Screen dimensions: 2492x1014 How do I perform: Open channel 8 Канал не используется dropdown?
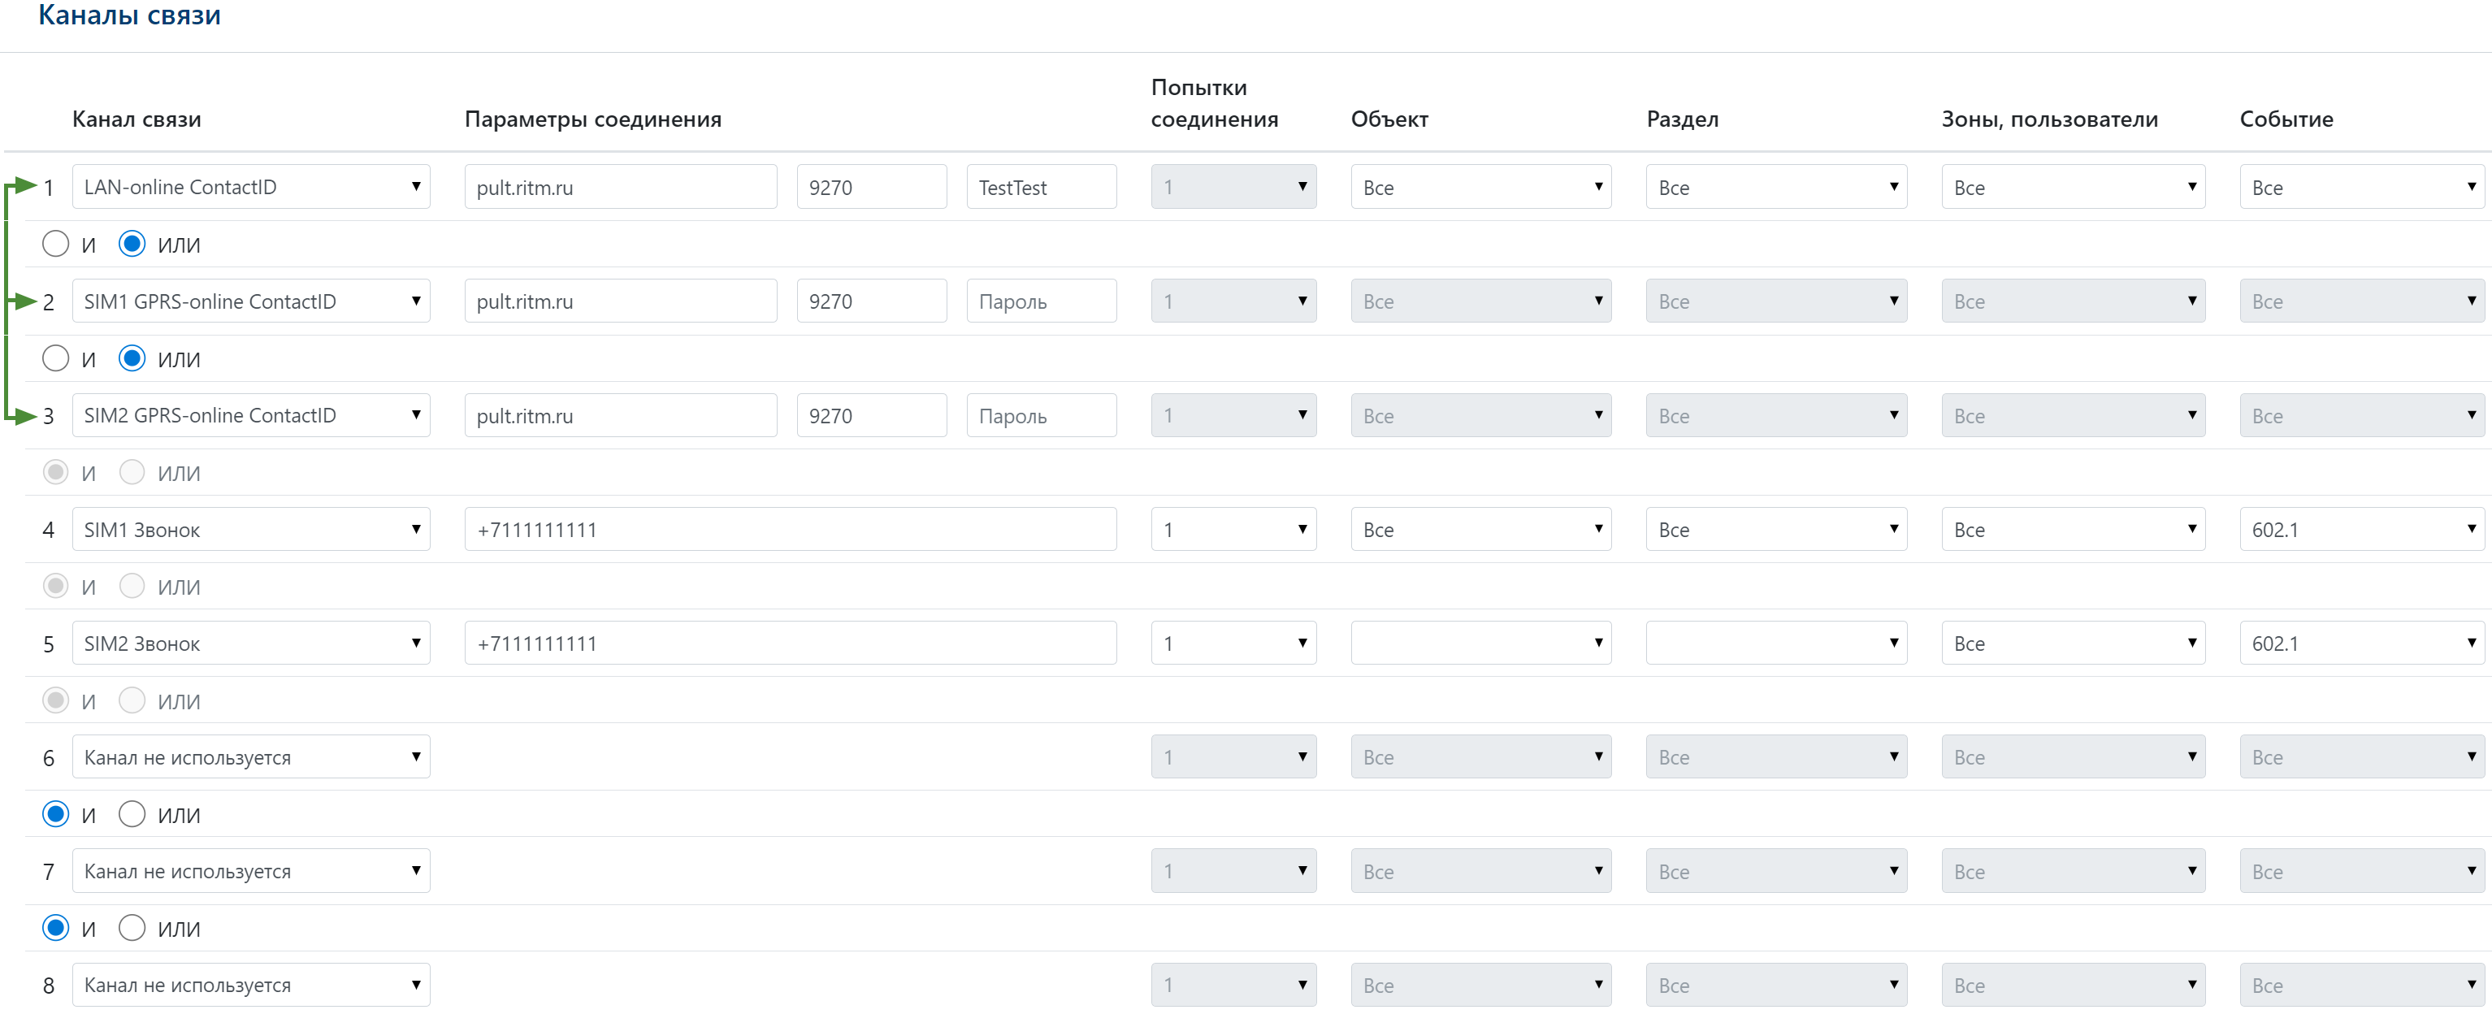coord(250,985)
